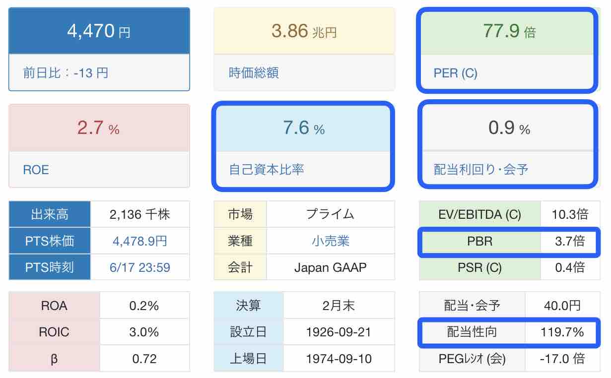Click the PTS time 6/17 23:59
Screen dimensions: 611x378
tap(140, 267)
